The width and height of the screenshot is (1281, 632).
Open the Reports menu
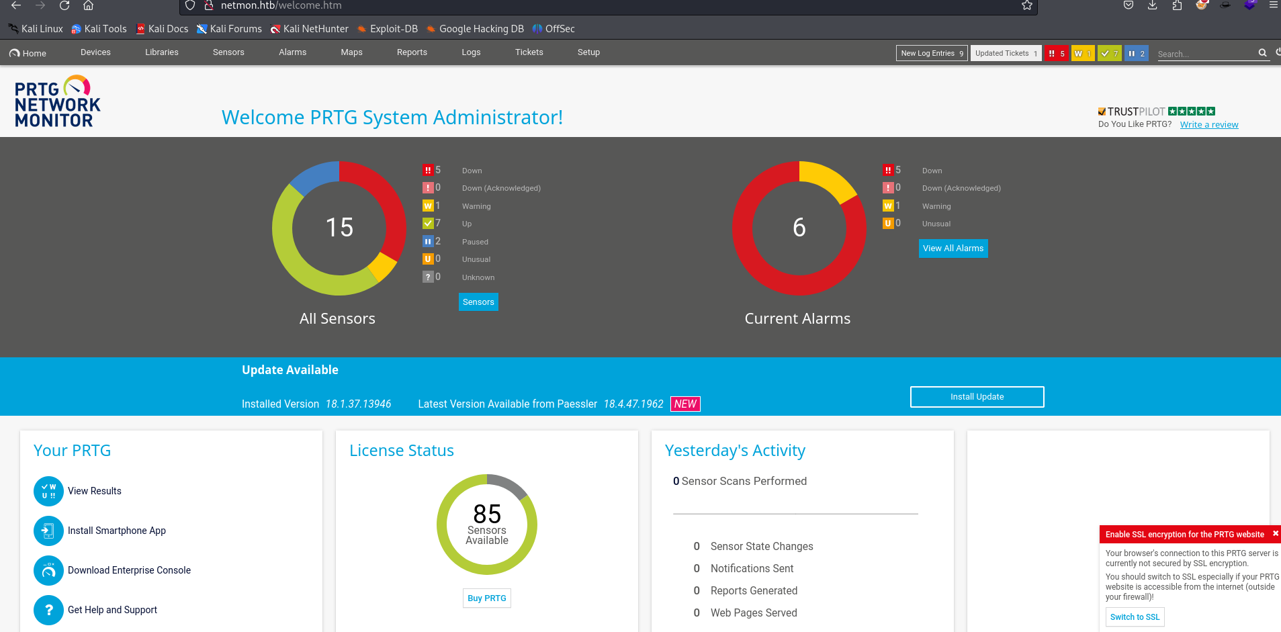pos(412,52)
